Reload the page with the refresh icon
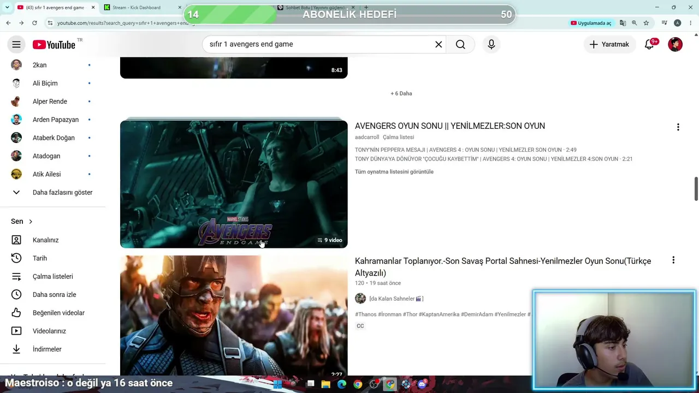 click(34, 23)
